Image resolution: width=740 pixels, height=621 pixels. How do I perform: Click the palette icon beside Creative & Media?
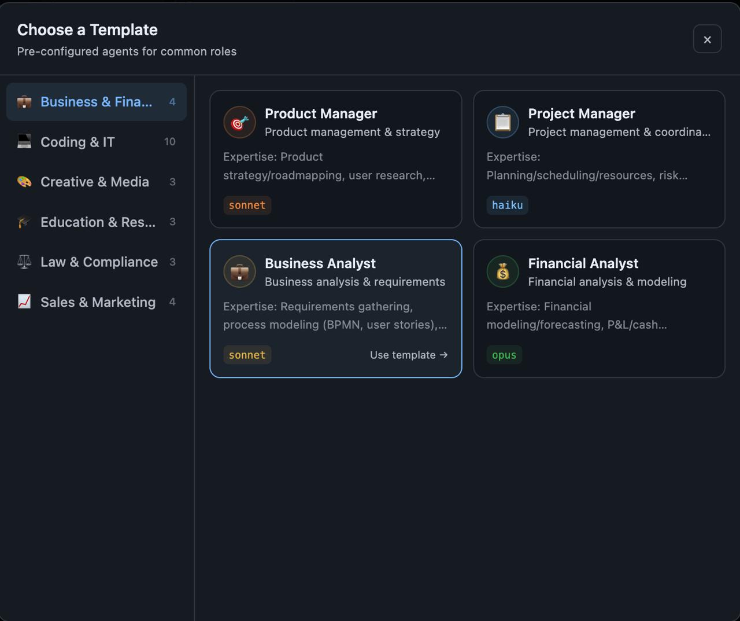click(24, 182)
